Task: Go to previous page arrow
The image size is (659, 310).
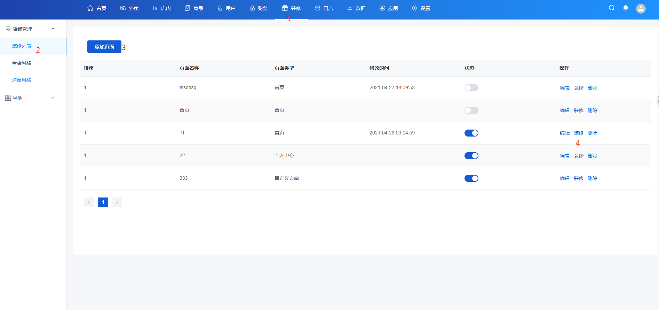Action: [89, 202]
